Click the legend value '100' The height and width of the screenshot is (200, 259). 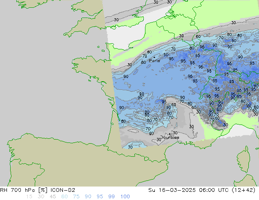coord(125,197)
